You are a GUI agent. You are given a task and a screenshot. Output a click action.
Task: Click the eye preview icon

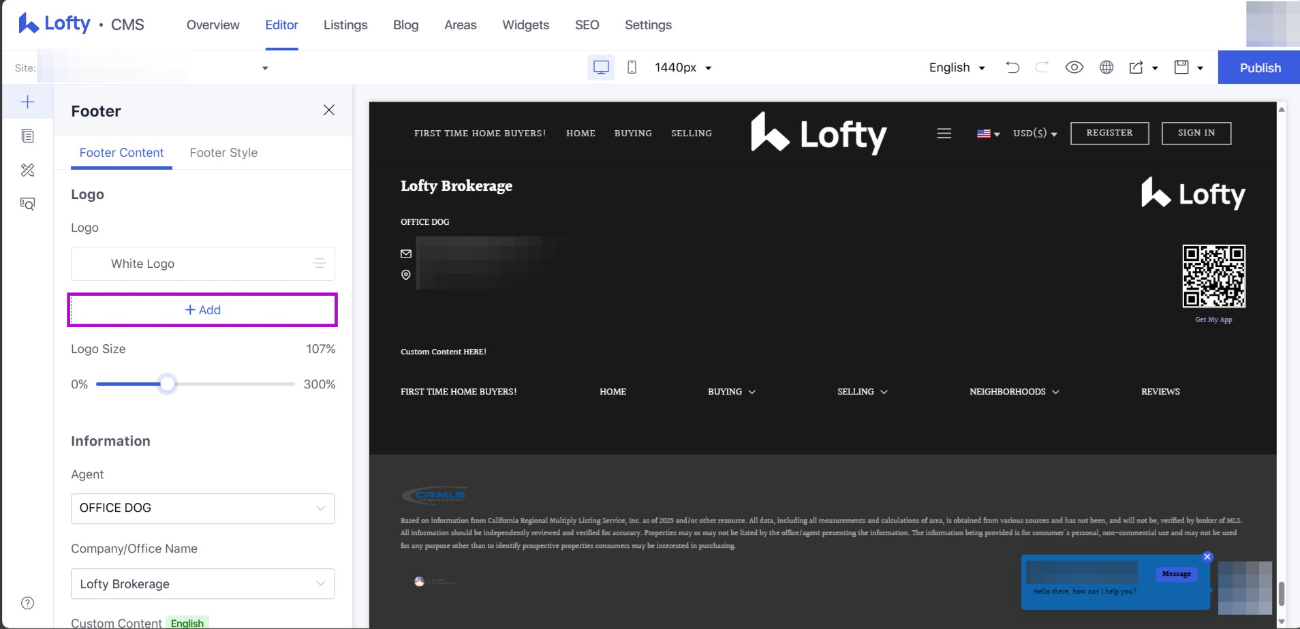click(x=1074, y=67)
